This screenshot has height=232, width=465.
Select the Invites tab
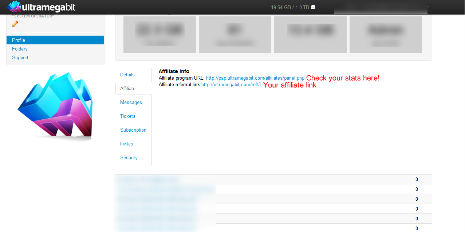pyautogui.click(x=127, y=144)
